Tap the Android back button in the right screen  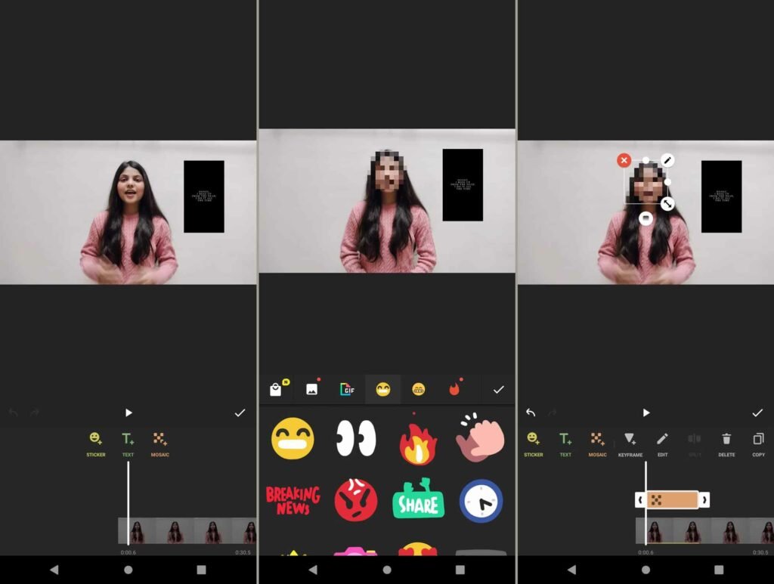571,570
